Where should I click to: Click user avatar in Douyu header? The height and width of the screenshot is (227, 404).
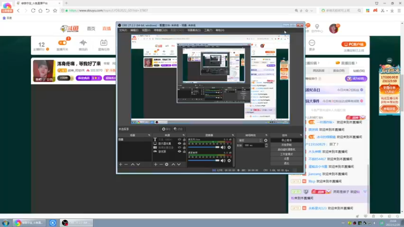point(334,28)
